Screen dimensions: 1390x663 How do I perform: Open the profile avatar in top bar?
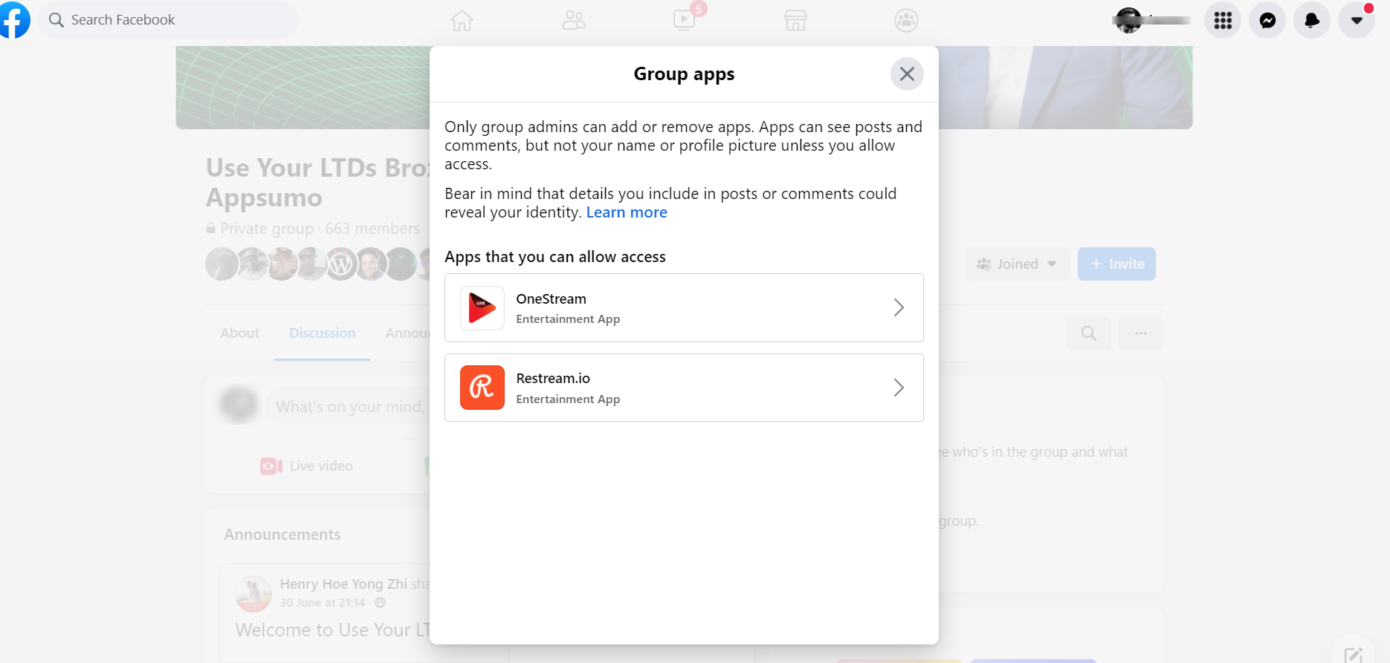pos(1128,20)
